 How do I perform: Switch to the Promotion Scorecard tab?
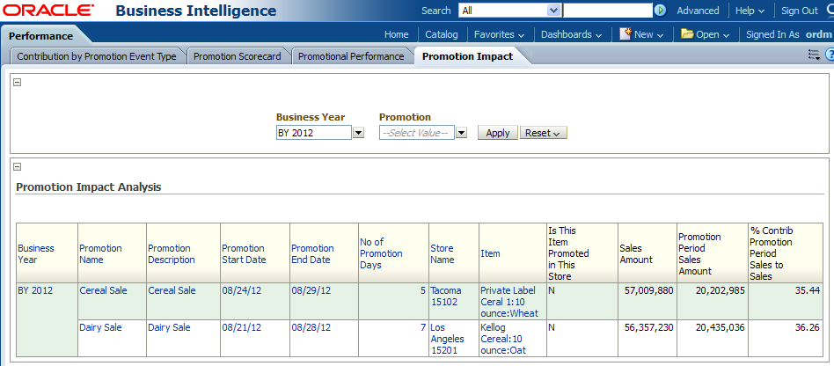pyautogui.click(x=237, y=56)
